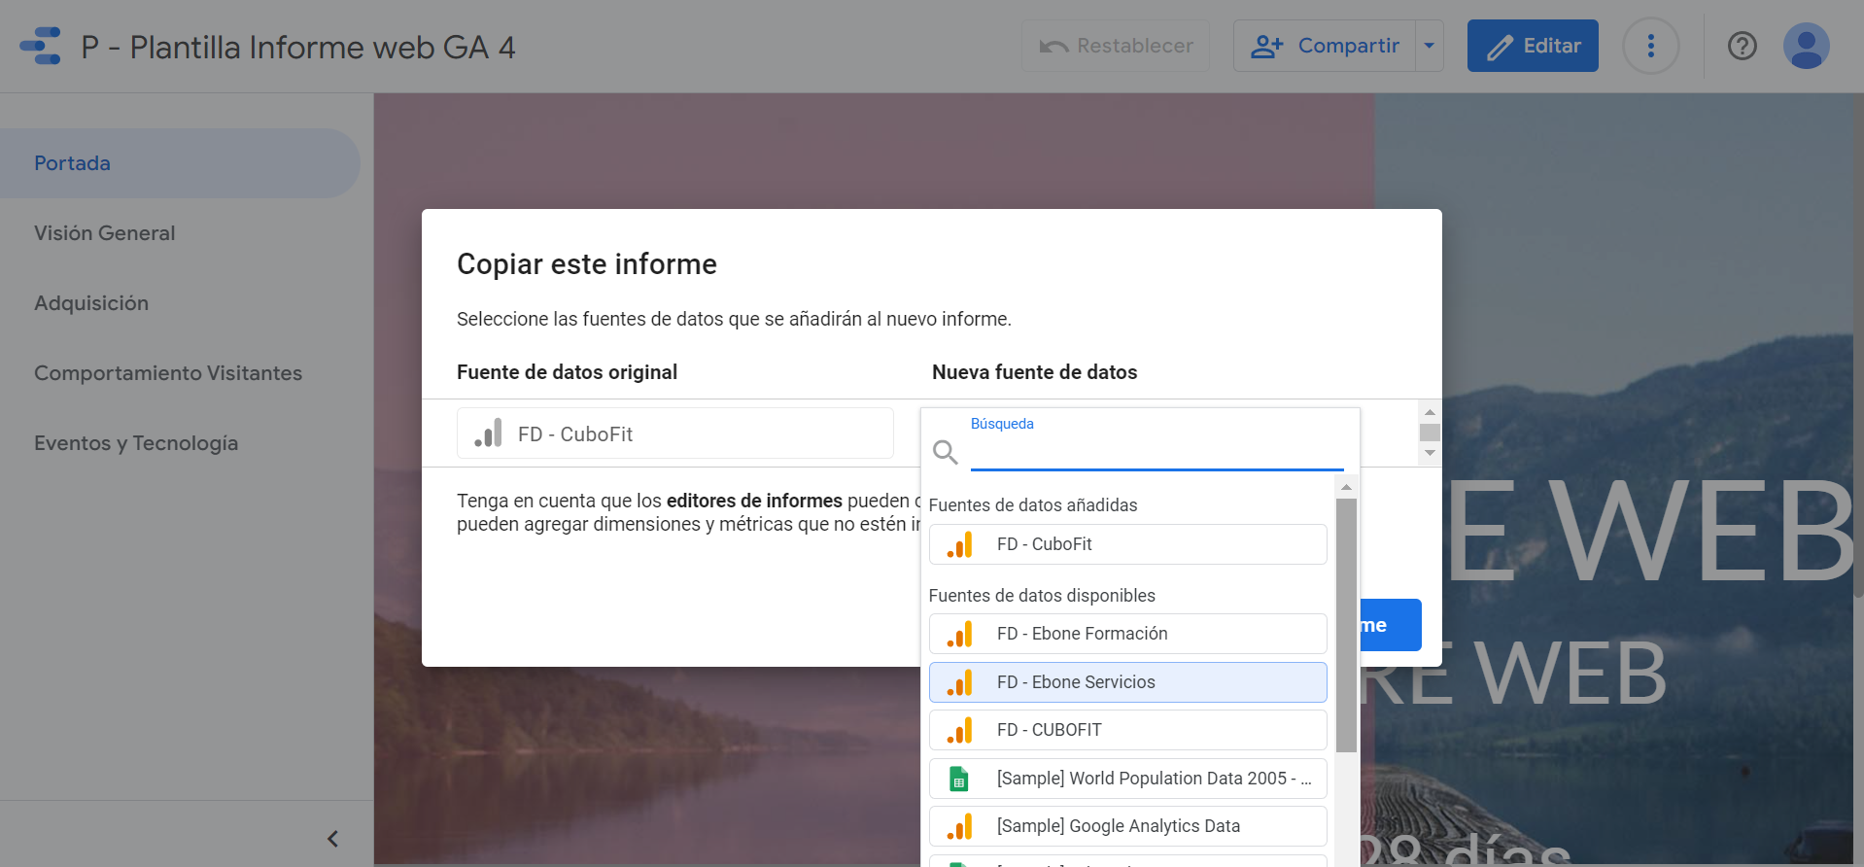Switch to Comportamiento Visitantes page
The width and height of the screenshot is (1864, 867).
point(168,373)
